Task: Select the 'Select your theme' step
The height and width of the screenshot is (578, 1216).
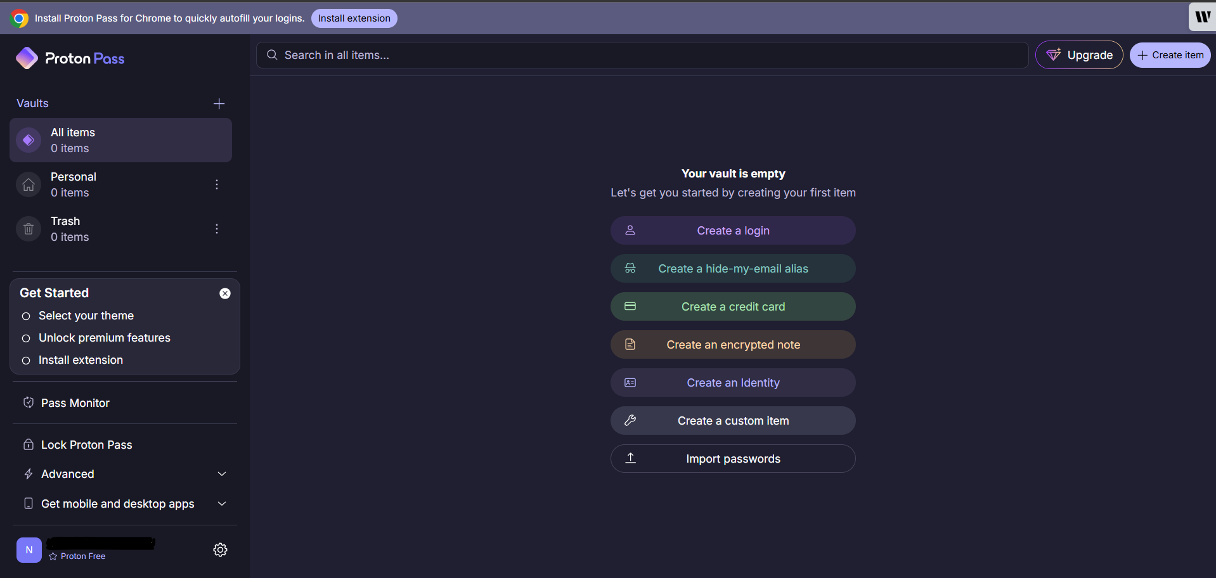Action: 86,316
